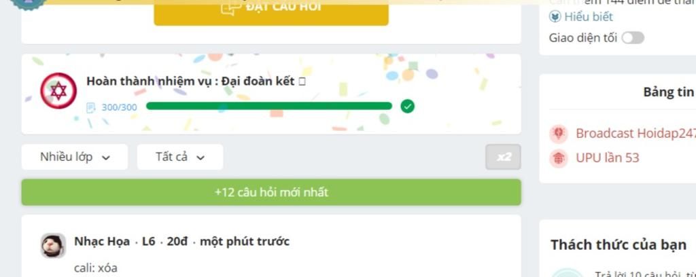
Task: Open the Broadcast Hoidap247 news icon
Action: [559, 133]
